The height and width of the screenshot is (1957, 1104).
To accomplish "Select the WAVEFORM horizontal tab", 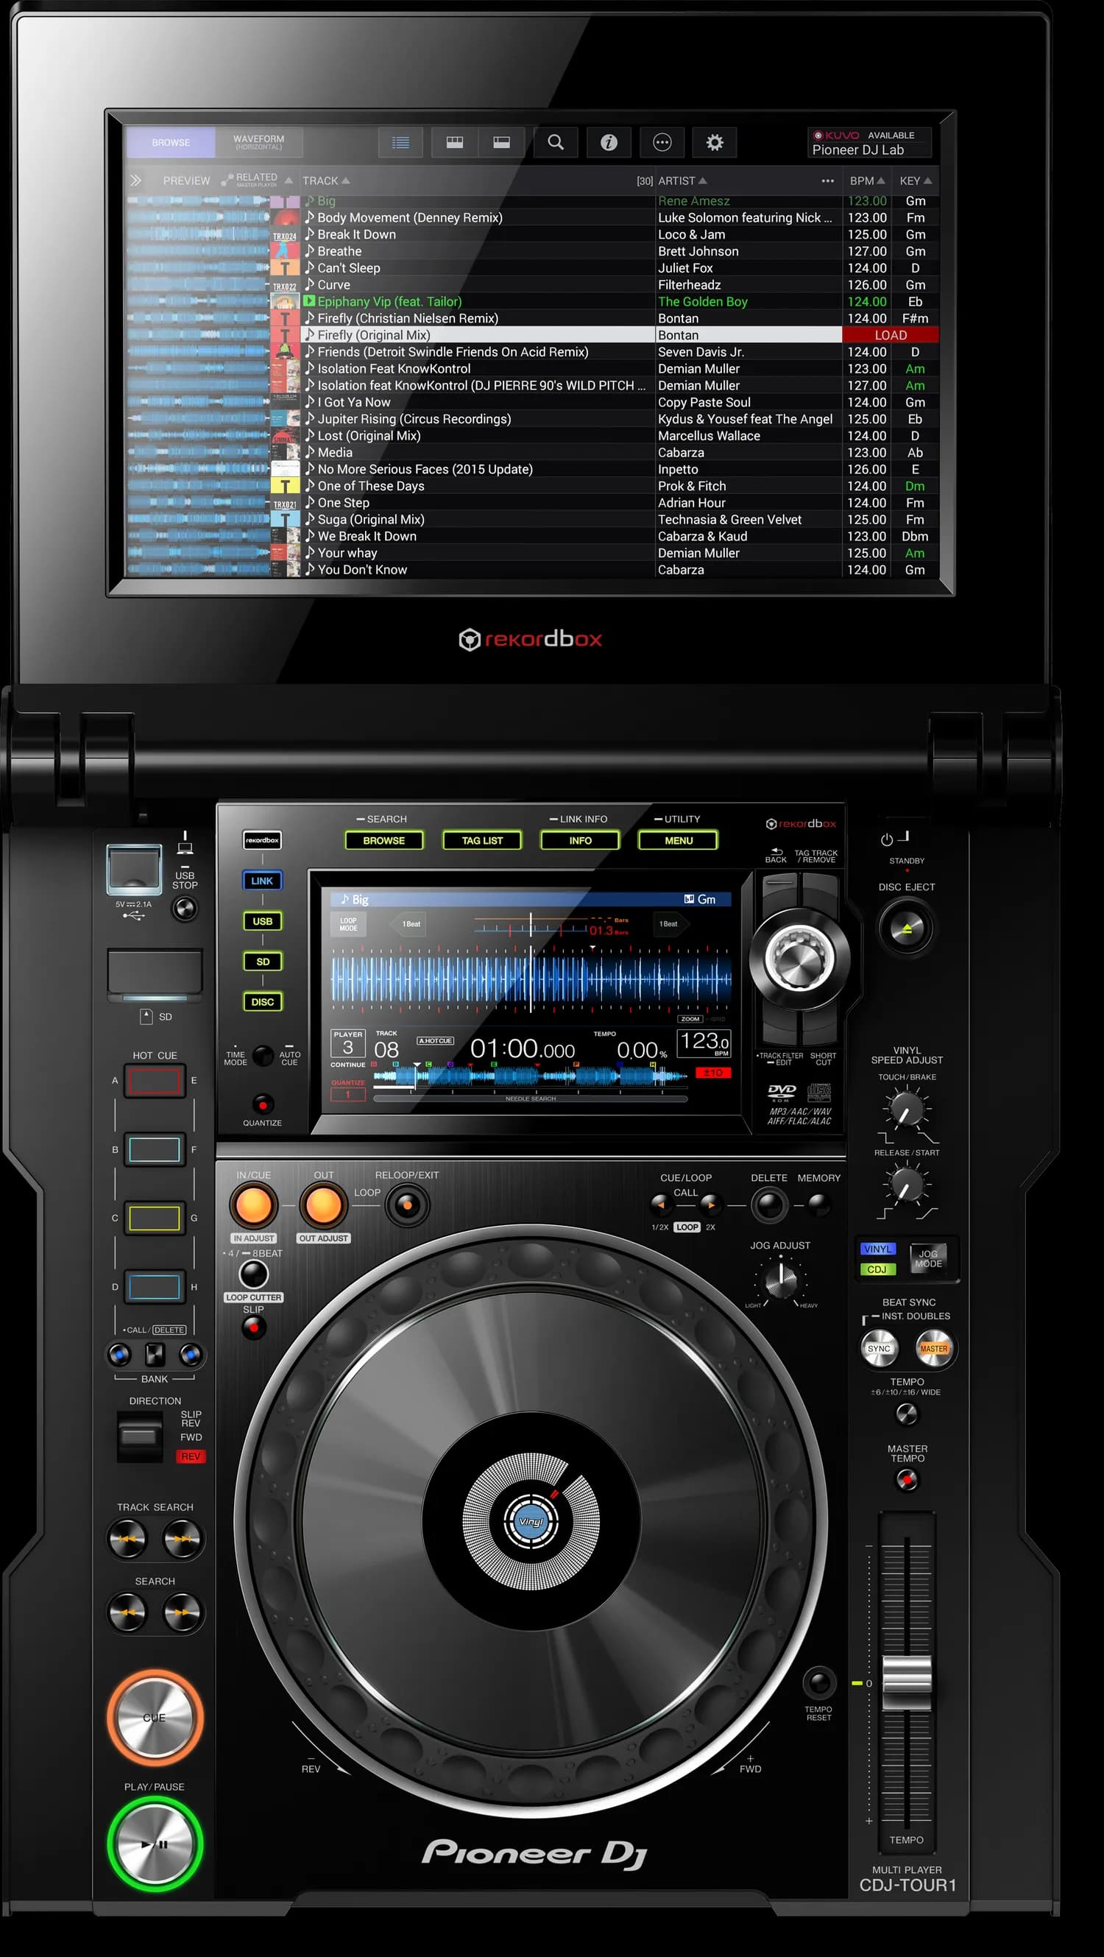I will coord(259,142).
